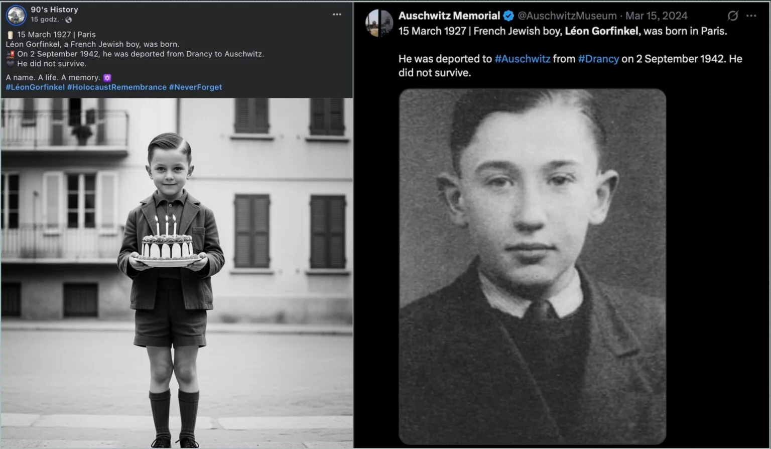Click the 'Mar 15, 2024' tweet date
Image resolution: width=771 pixels, height=449 pixels.
coord(656,16)
